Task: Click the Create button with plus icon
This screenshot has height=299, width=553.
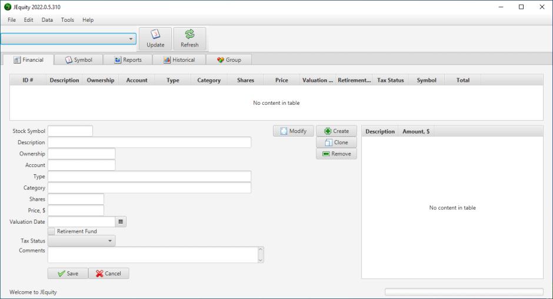Action: pyautogui.click(x=337, y=131)
